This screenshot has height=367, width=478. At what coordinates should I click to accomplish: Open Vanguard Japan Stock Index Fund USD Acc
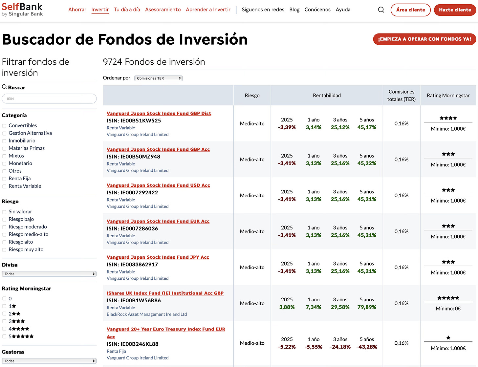pos(158,185)
